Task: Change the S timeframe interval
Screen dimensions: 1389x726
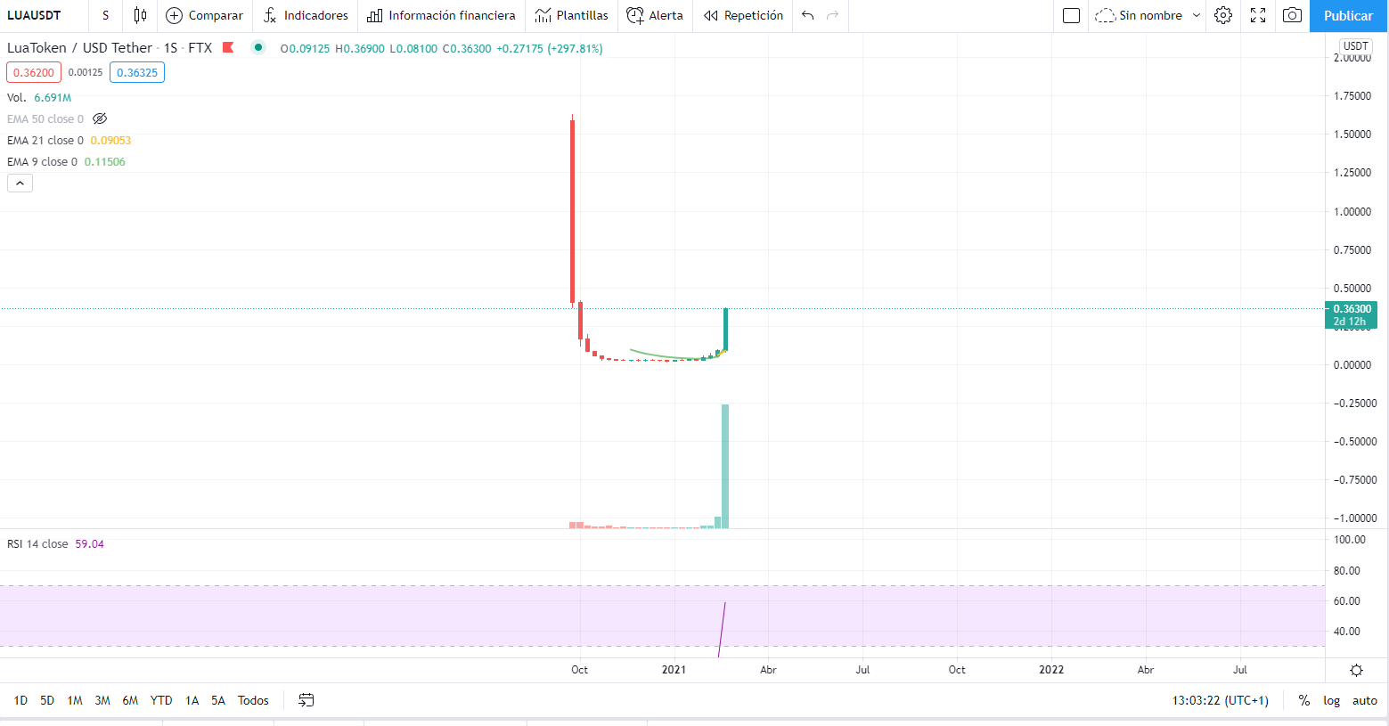Action: [x=105, y=15]
